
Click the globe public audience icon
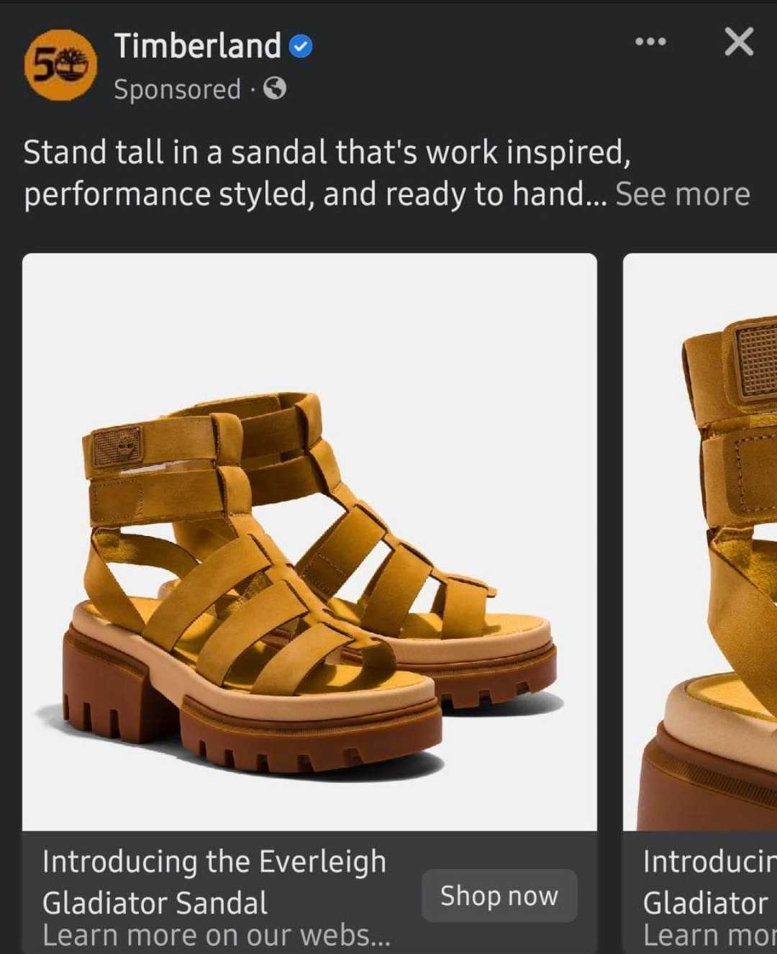[275, 88]
